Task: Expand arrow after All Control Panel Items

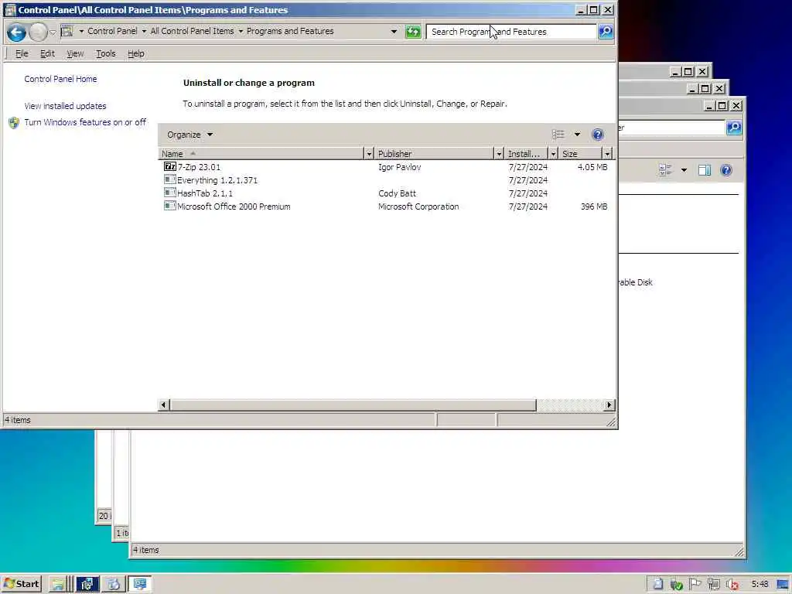Action: pyautogui.click(x=241, y=31)
